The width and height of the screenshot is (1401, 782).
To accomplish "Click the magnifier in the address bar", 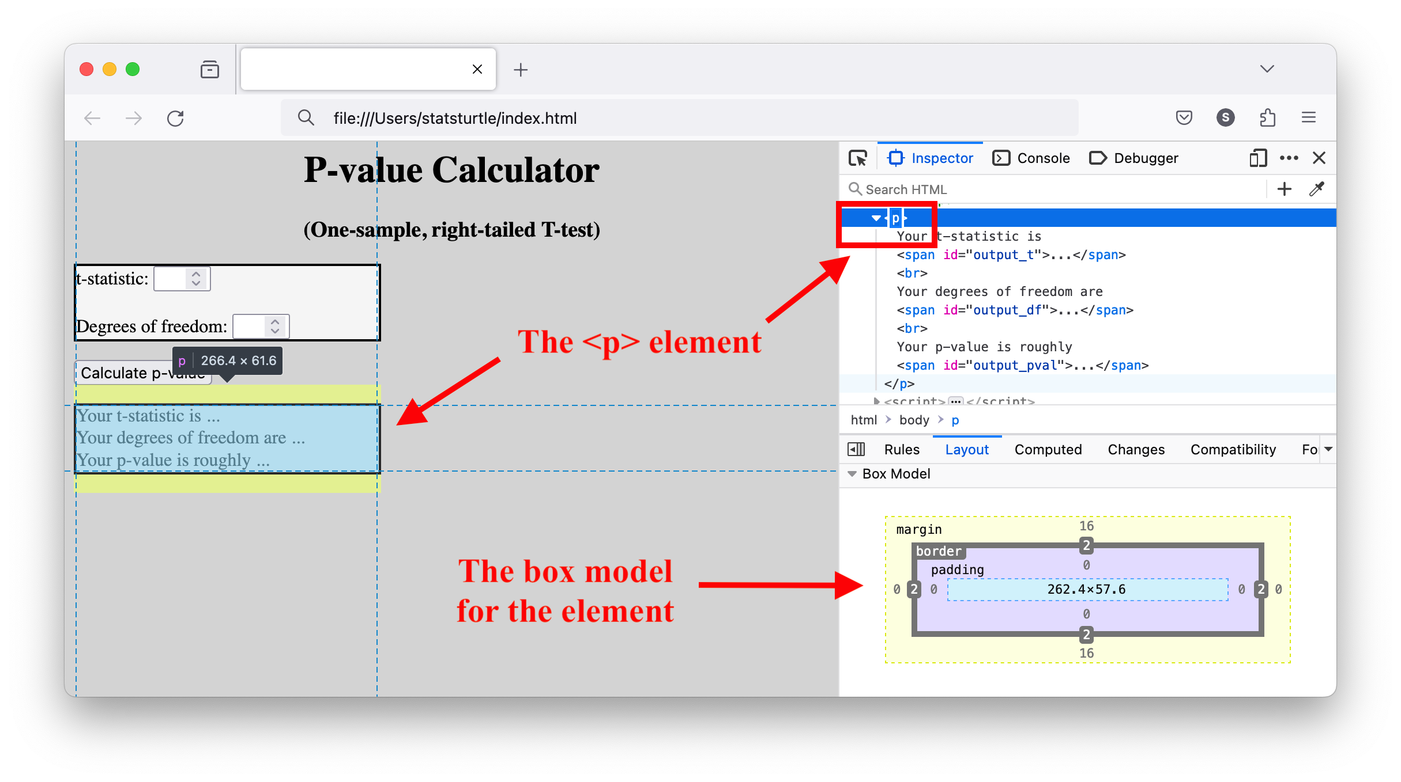I will click(x=306, y=118).
